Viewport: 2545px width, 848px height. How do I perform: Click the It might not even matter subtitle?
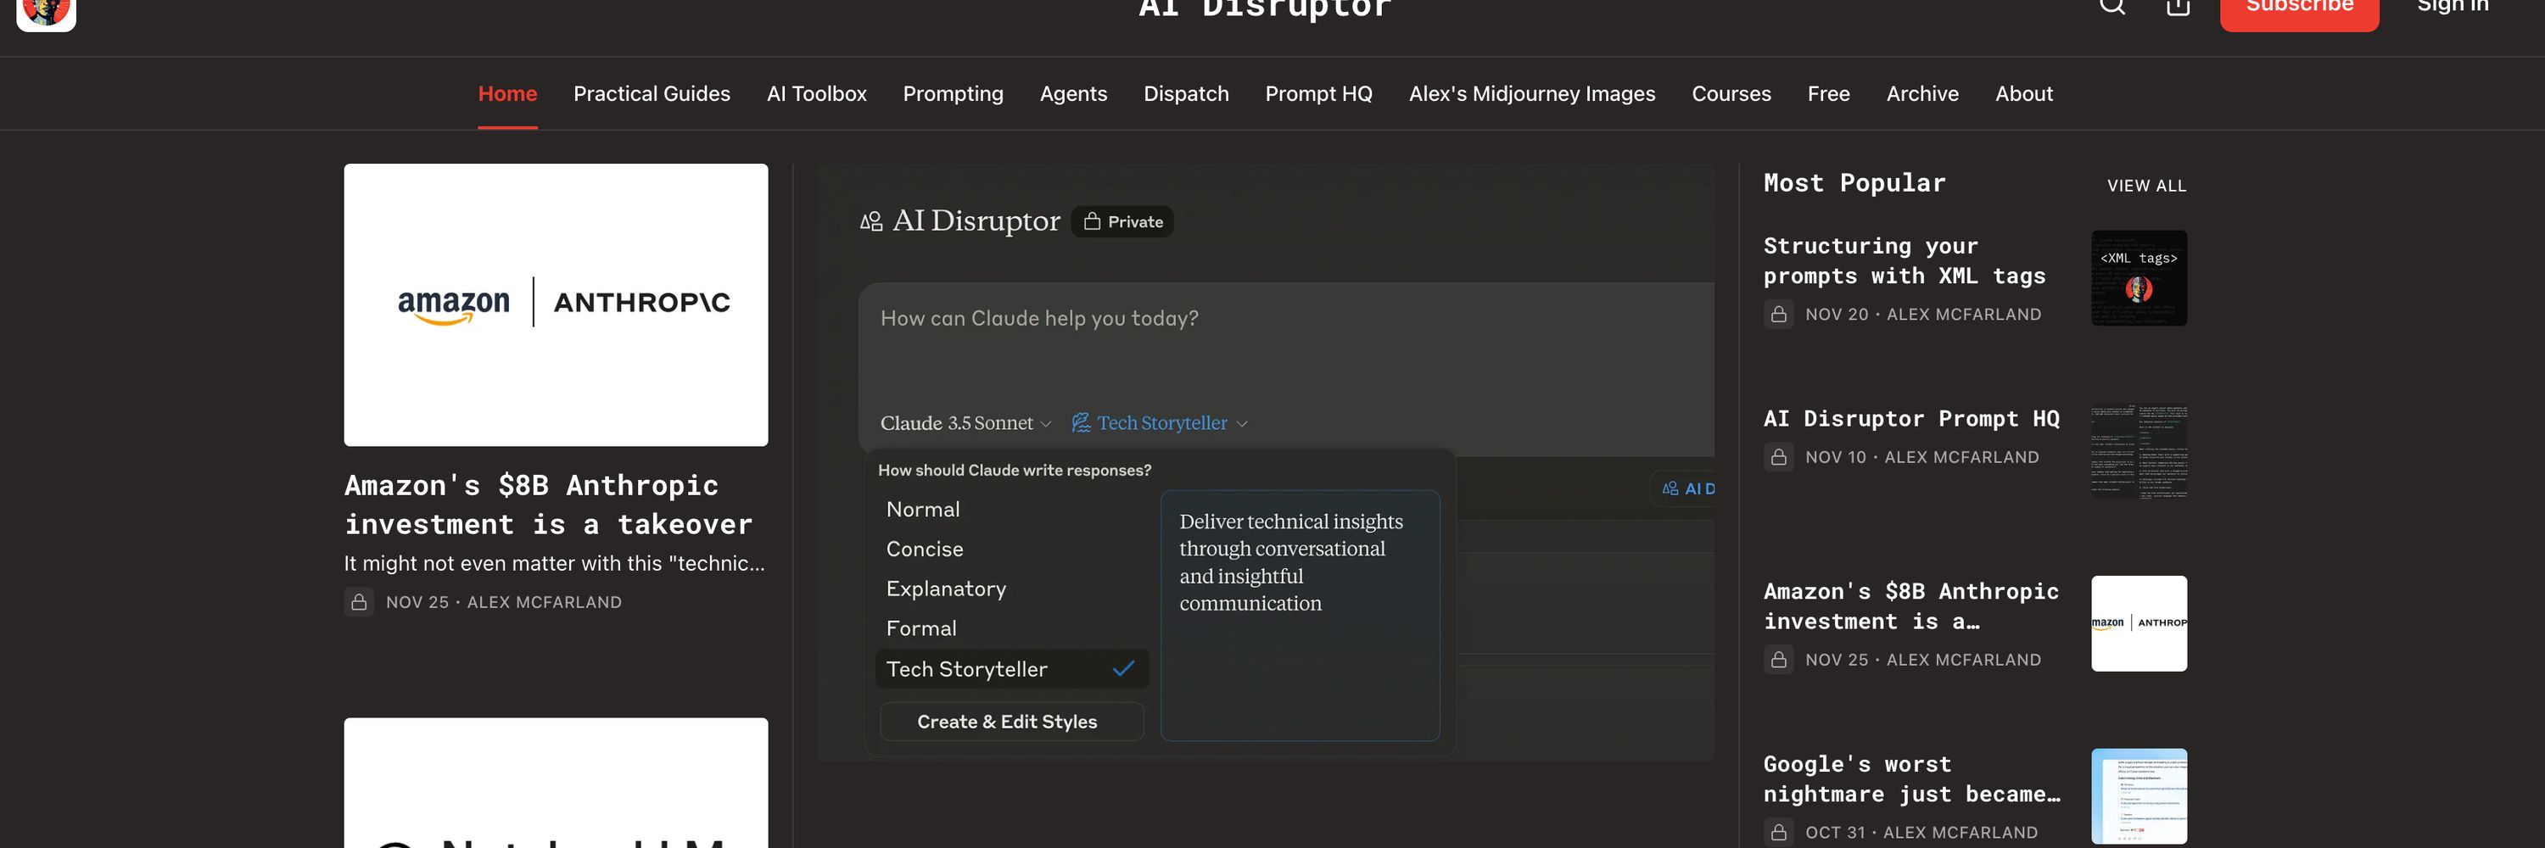[x=554, y=564]
